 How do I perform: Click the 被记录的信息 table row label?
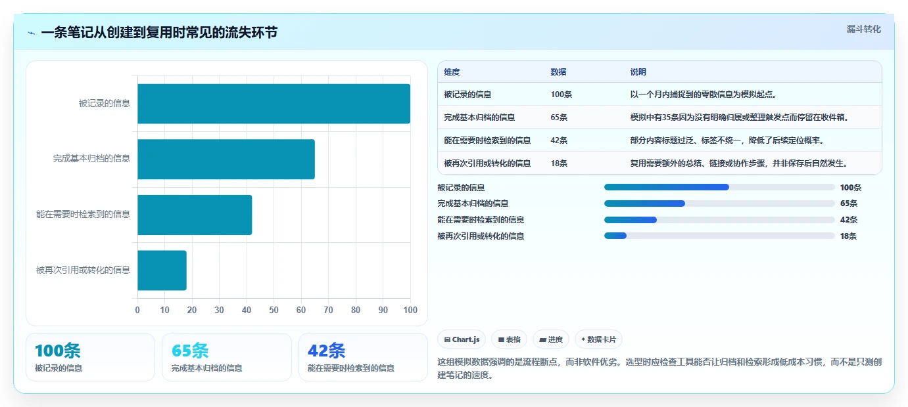pyautogui.click(x=467, y=95)
